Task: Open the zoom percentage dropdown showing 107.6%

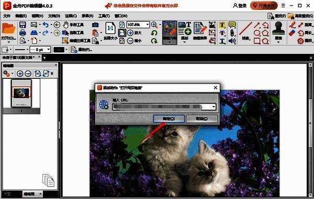Action: (x=148, y=25)
